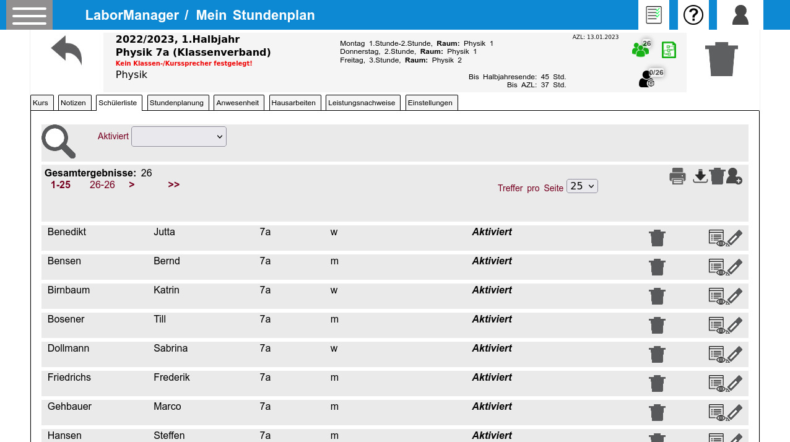Print the student list
This screenshot has height=442, width=790.
click(678, 176)
